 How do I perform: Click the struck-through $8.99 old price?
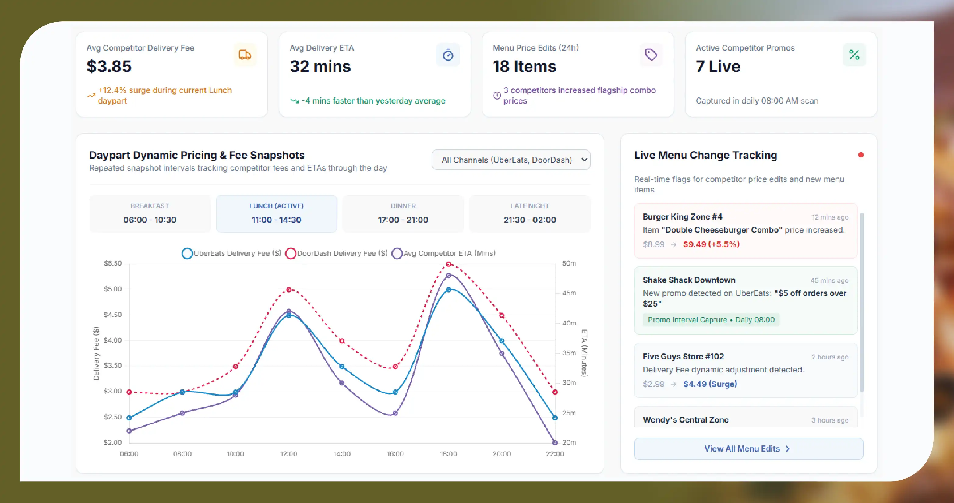[x=654, y=244]
